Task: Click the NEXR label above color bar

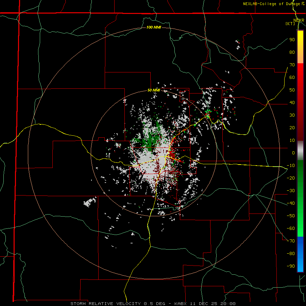Action: [x=299, y=20]
